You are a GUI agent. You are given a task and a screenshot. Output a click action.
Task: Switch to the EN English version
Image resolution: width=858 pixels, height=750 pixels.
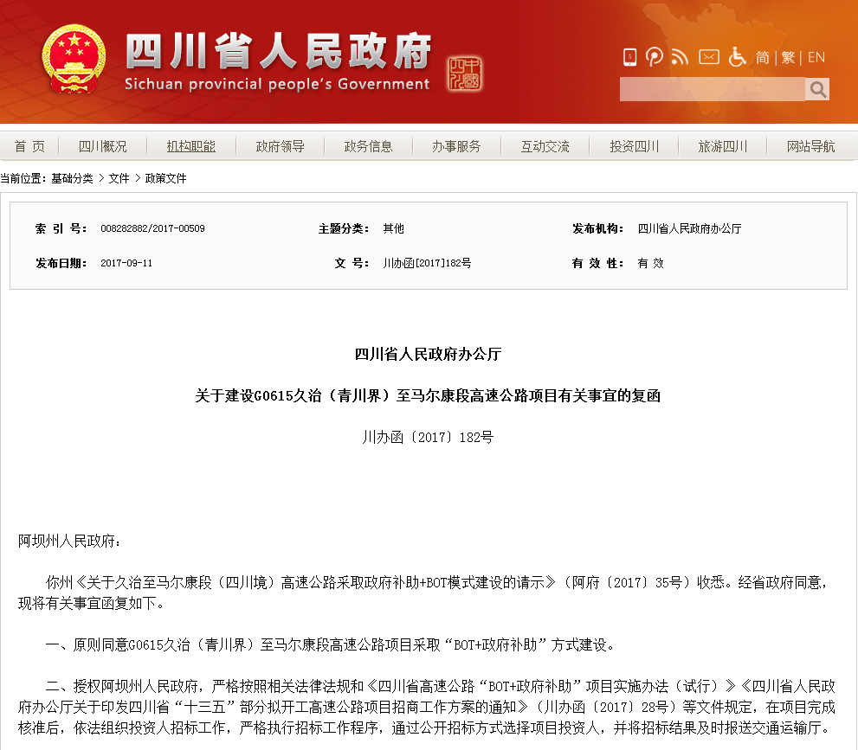click(x=816, y=57)
